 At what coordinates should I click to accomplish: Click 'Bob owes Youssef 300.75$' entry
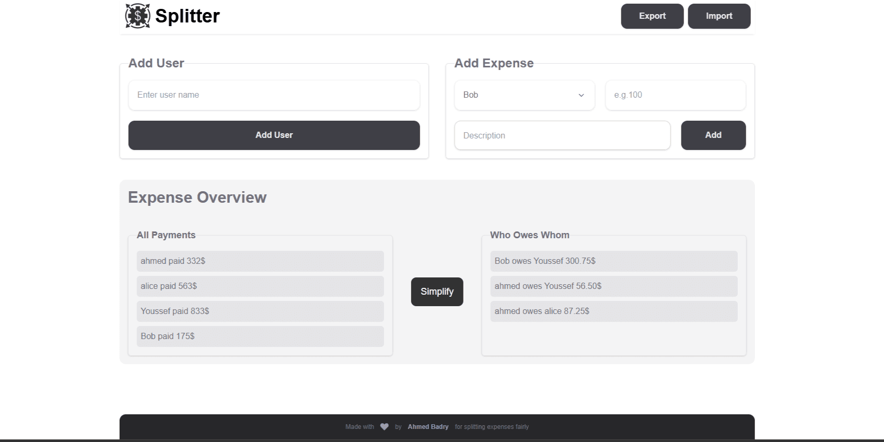point(613,261)
